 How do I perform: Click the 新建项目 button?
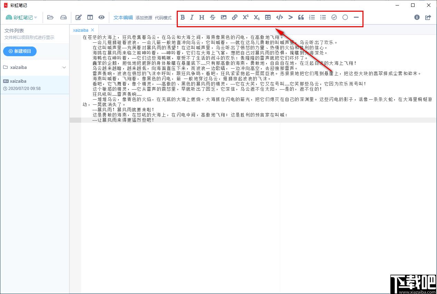pyautogui.click(x=20, y=51)
